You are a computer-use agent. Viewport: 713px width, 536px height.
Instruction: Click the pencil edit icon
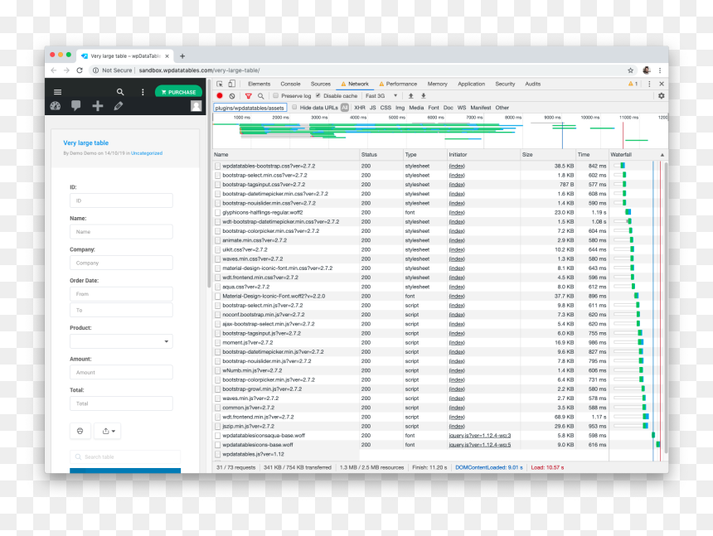pos(119,106)
